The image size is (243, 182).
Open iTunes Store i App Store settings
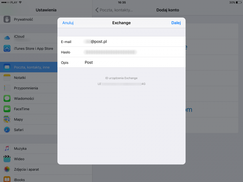coord(29,49)
